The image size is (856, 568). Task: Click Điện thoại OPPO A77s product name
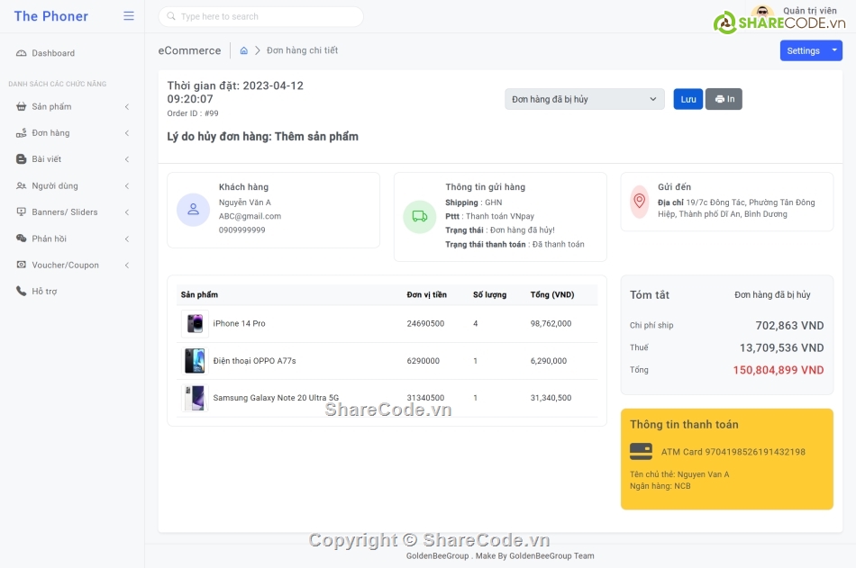click(x=254, y=361)
